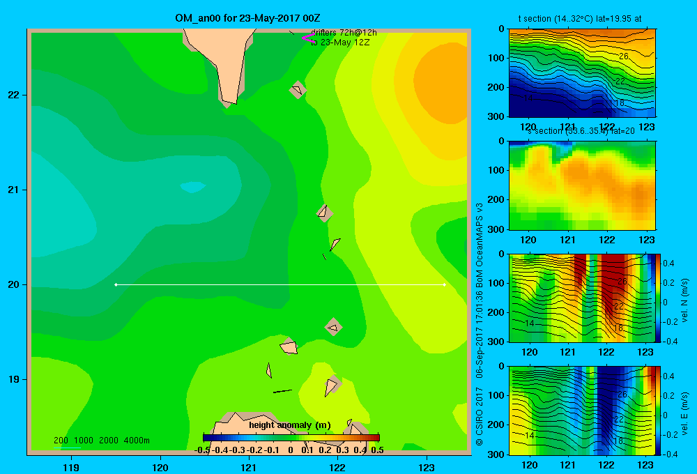The width and height of the screenshot is (697, 474).
Task: Click latitude label 19 on main map axis
Action: point(13,379)
